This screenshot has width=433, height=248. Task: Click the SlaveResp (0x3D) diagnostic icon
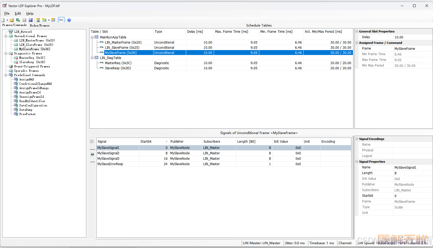(x=16, y=62)
